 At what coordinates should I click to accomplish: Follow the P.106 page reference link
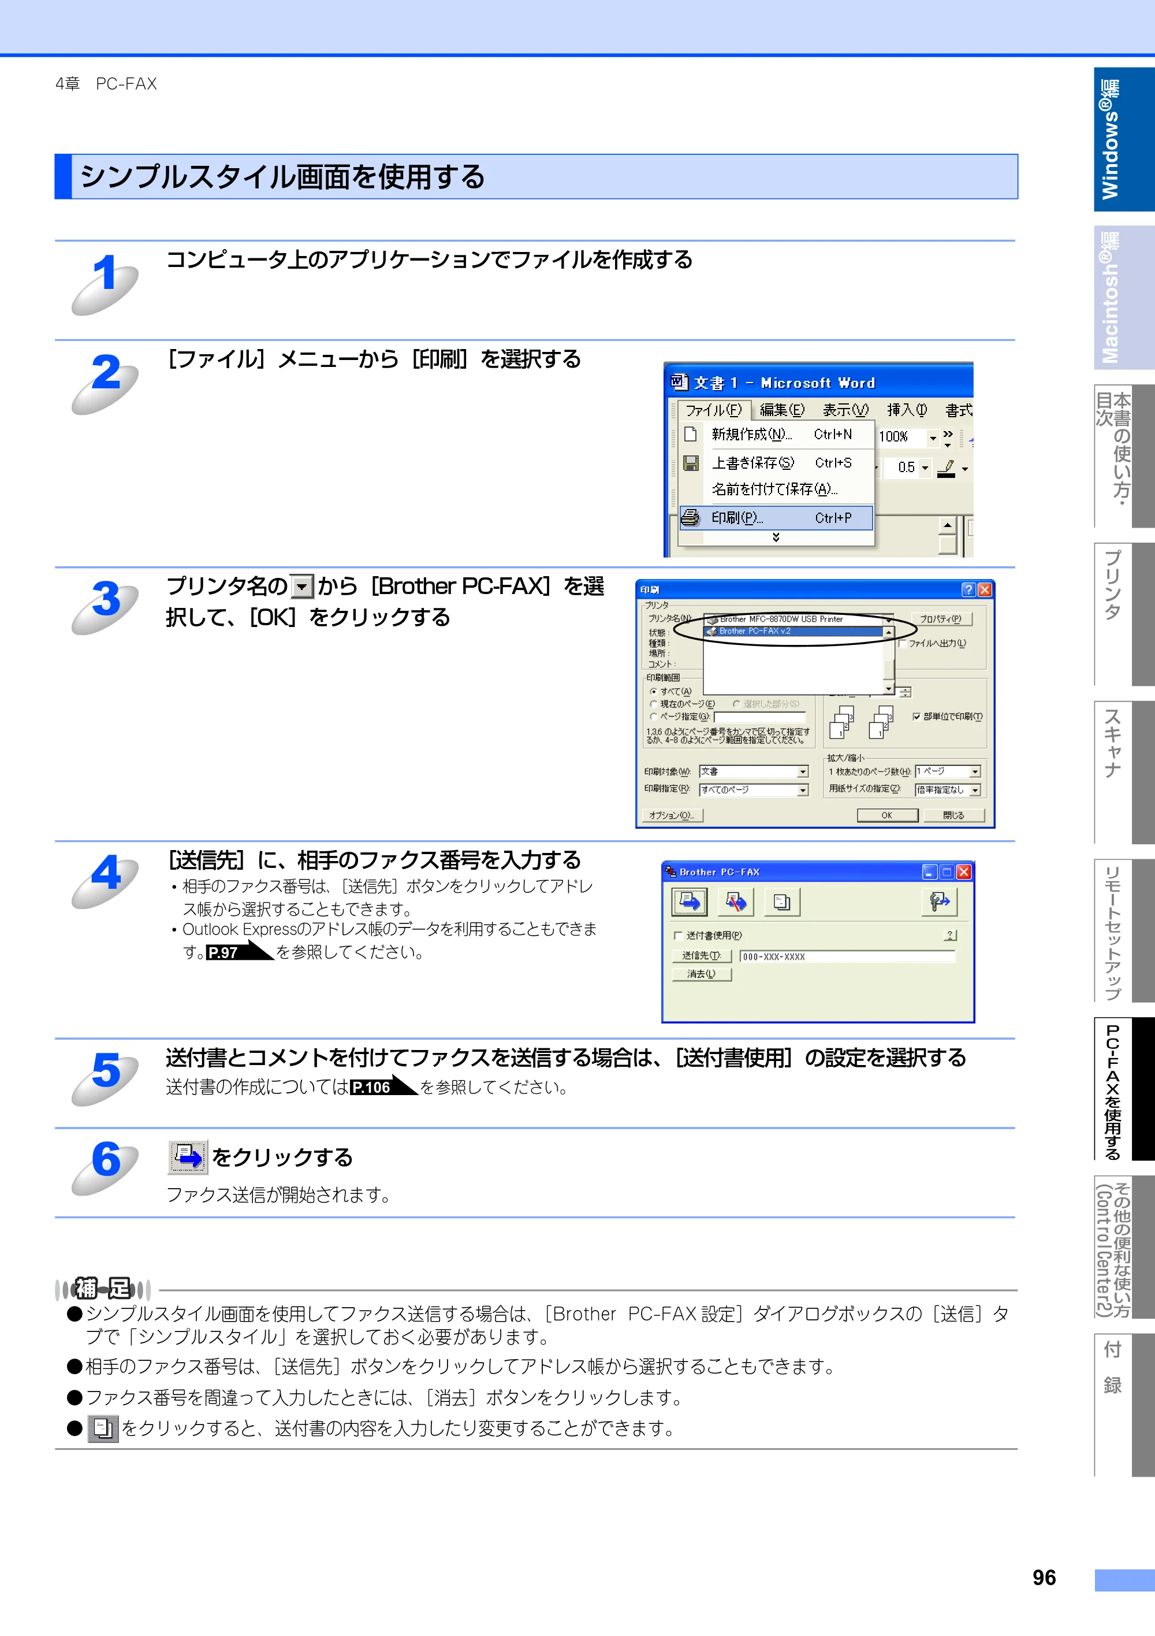point(383,1086)
